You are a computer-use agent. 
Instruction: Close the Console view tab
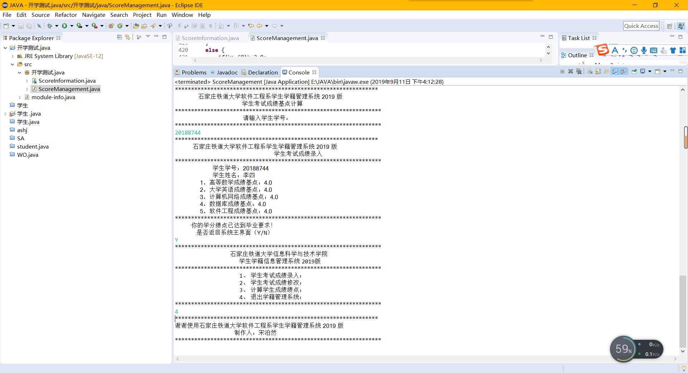[x=314, y=72]
